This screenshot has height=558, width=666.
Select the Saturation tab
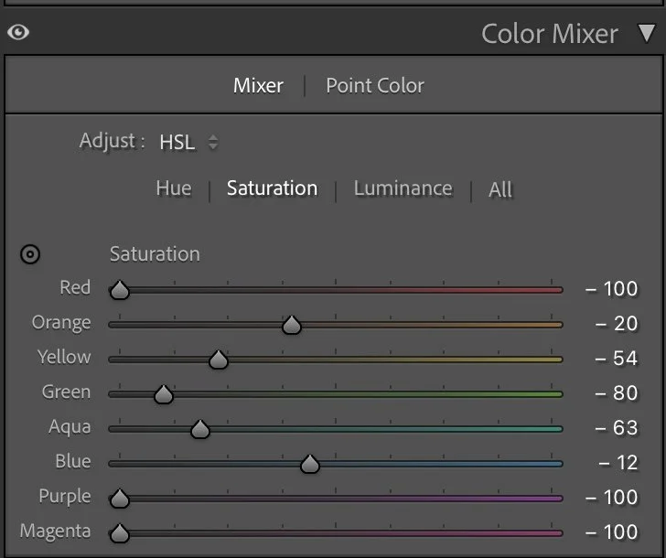click(272, 188)
